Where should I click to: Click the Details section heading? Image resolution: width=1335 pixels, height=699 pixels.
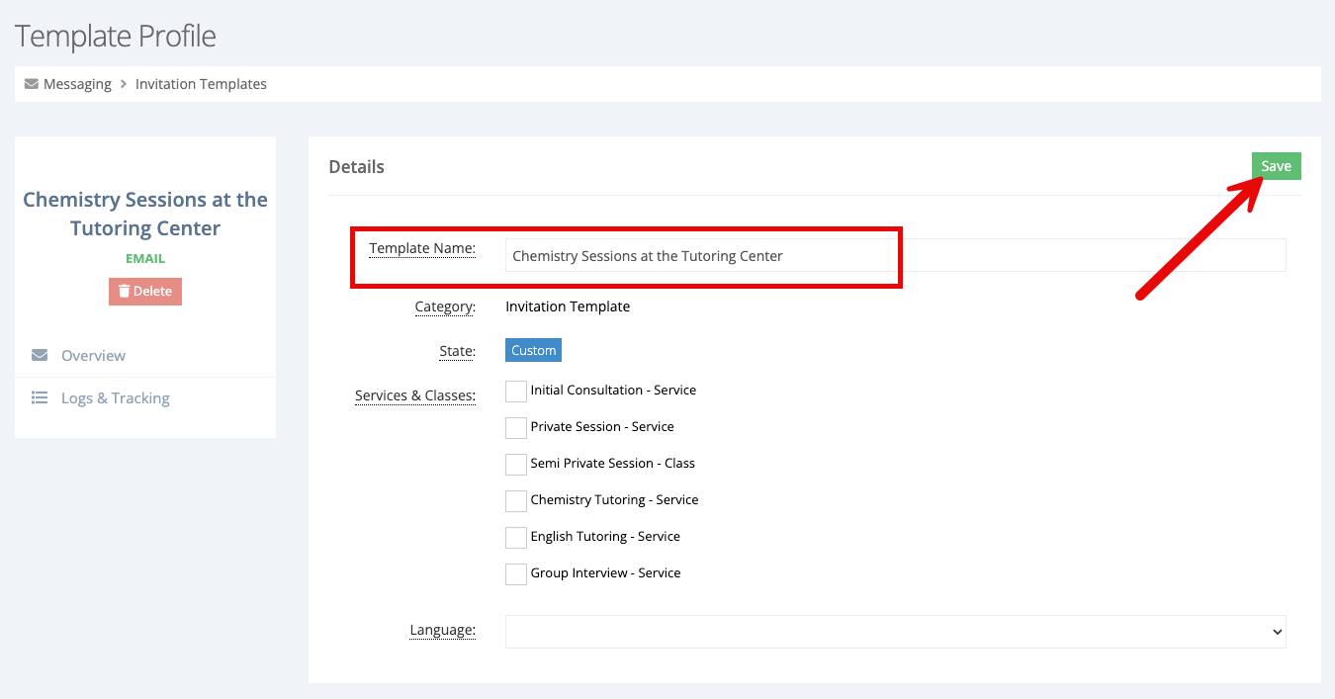(x=356, y=166)
